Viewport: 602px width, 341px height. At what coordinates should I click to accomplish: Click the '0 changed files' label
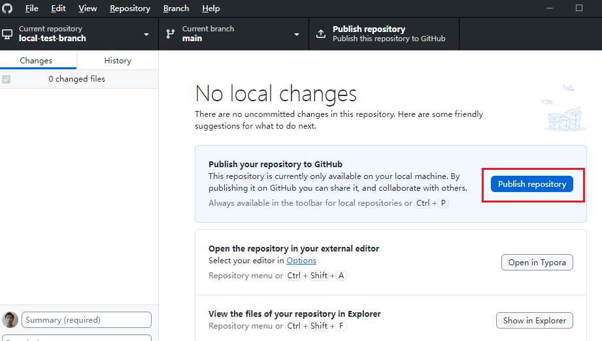click(x=76, y=78)
